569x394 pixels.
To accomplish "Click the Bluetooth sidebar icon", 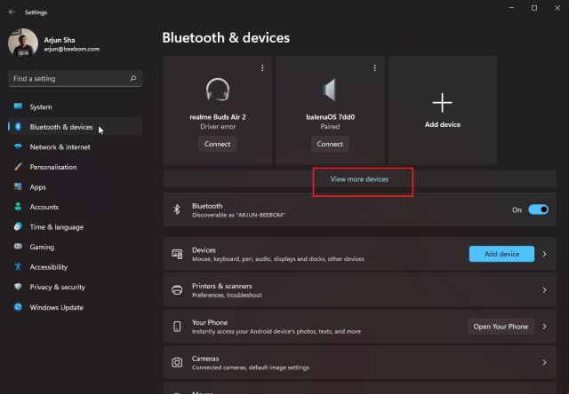I will 18,126.
